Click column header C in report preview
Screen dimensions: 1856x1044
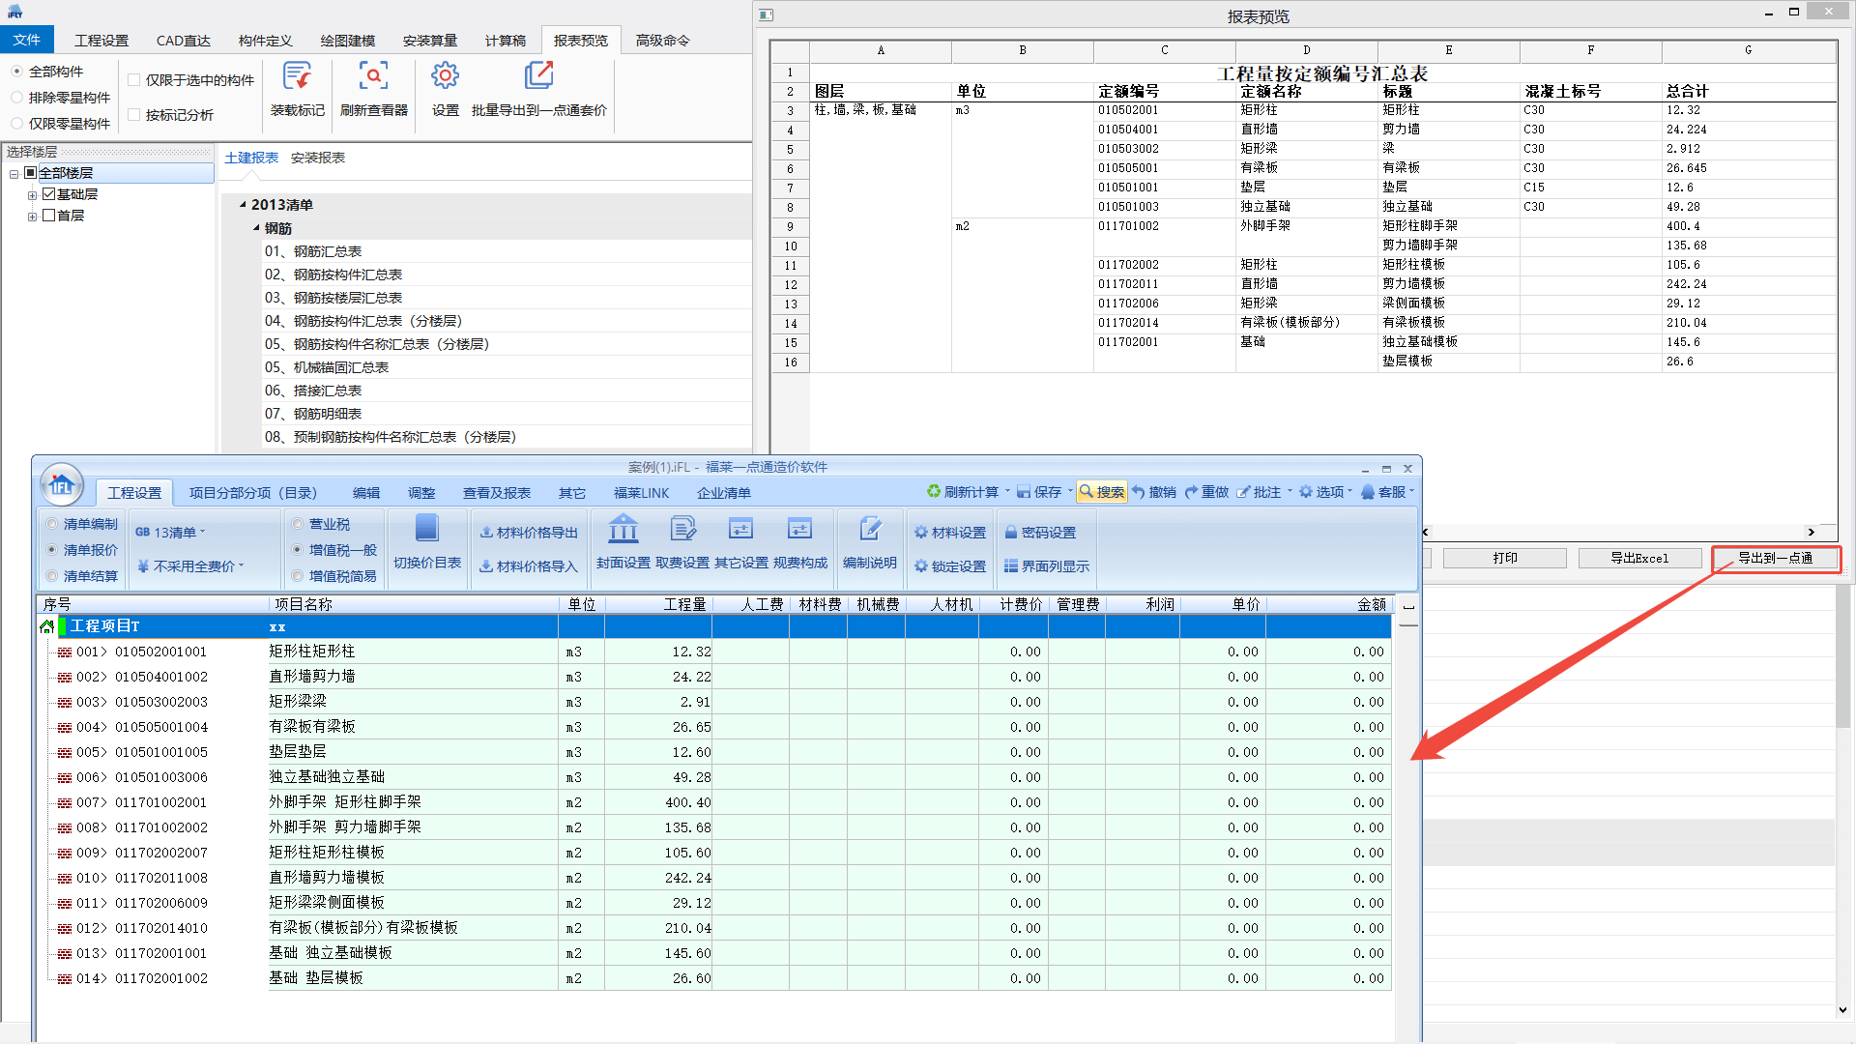tap(1164, 50)
